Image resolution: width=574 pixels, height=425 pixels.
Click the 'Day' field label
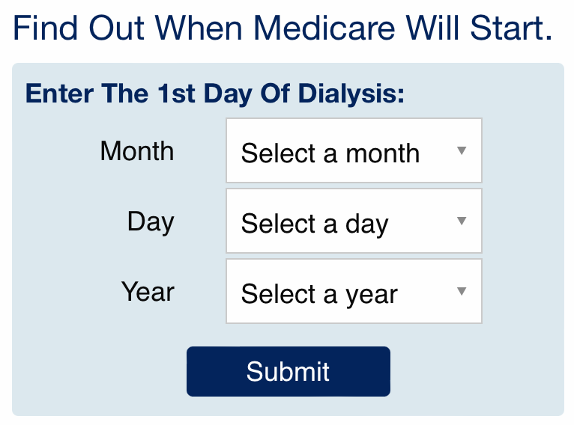[x=151, y=222]
